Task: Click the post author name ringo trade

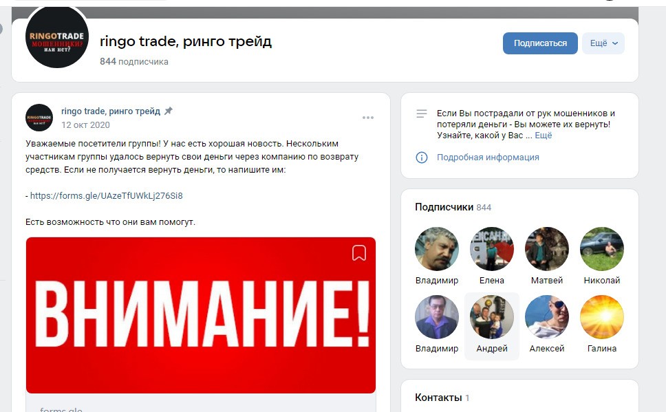Action: 111,111
